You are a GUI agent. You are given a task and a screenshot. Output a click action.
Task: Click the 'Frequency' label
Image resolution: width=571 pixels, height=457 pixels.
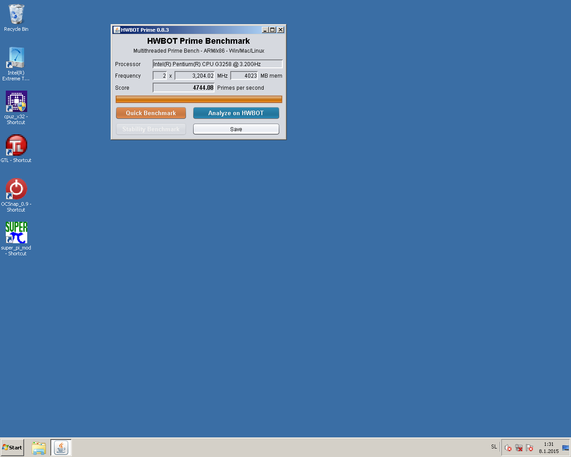coord(128,76)
